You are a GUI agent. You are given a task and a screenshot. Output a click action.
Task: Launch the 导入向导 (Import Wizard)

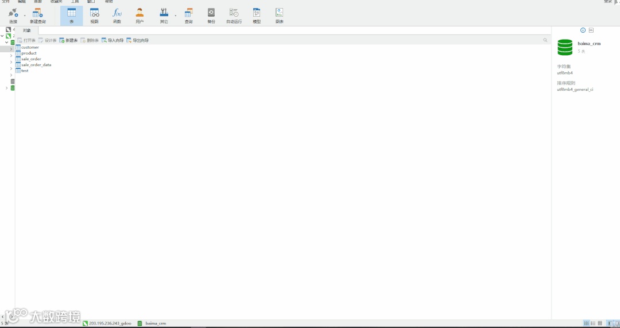pyautogui.click(x=113, y=40)
